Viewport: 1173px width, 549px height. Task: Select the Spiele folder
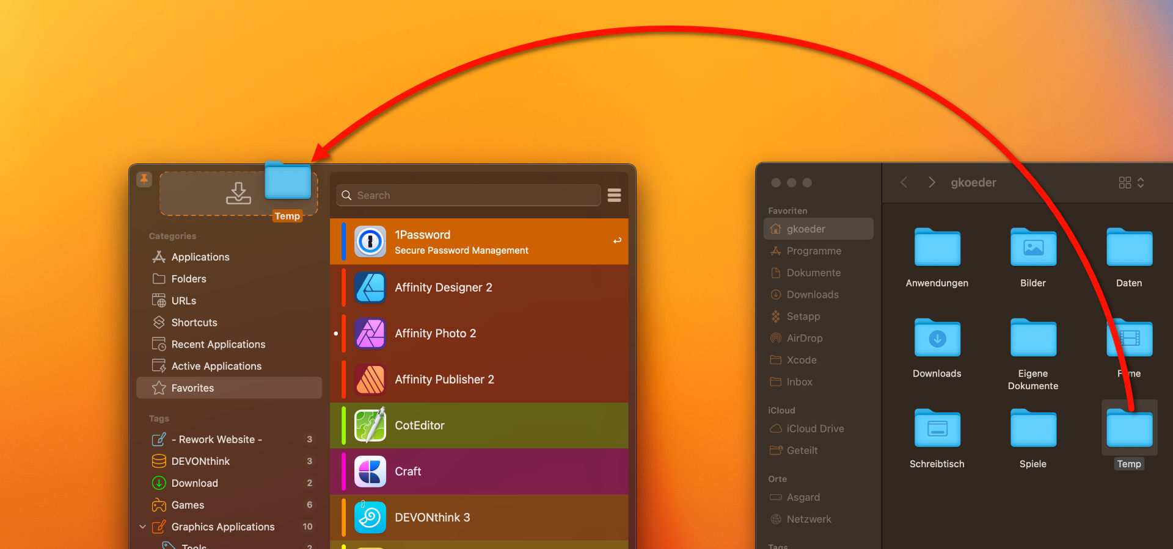(1033, 428)
